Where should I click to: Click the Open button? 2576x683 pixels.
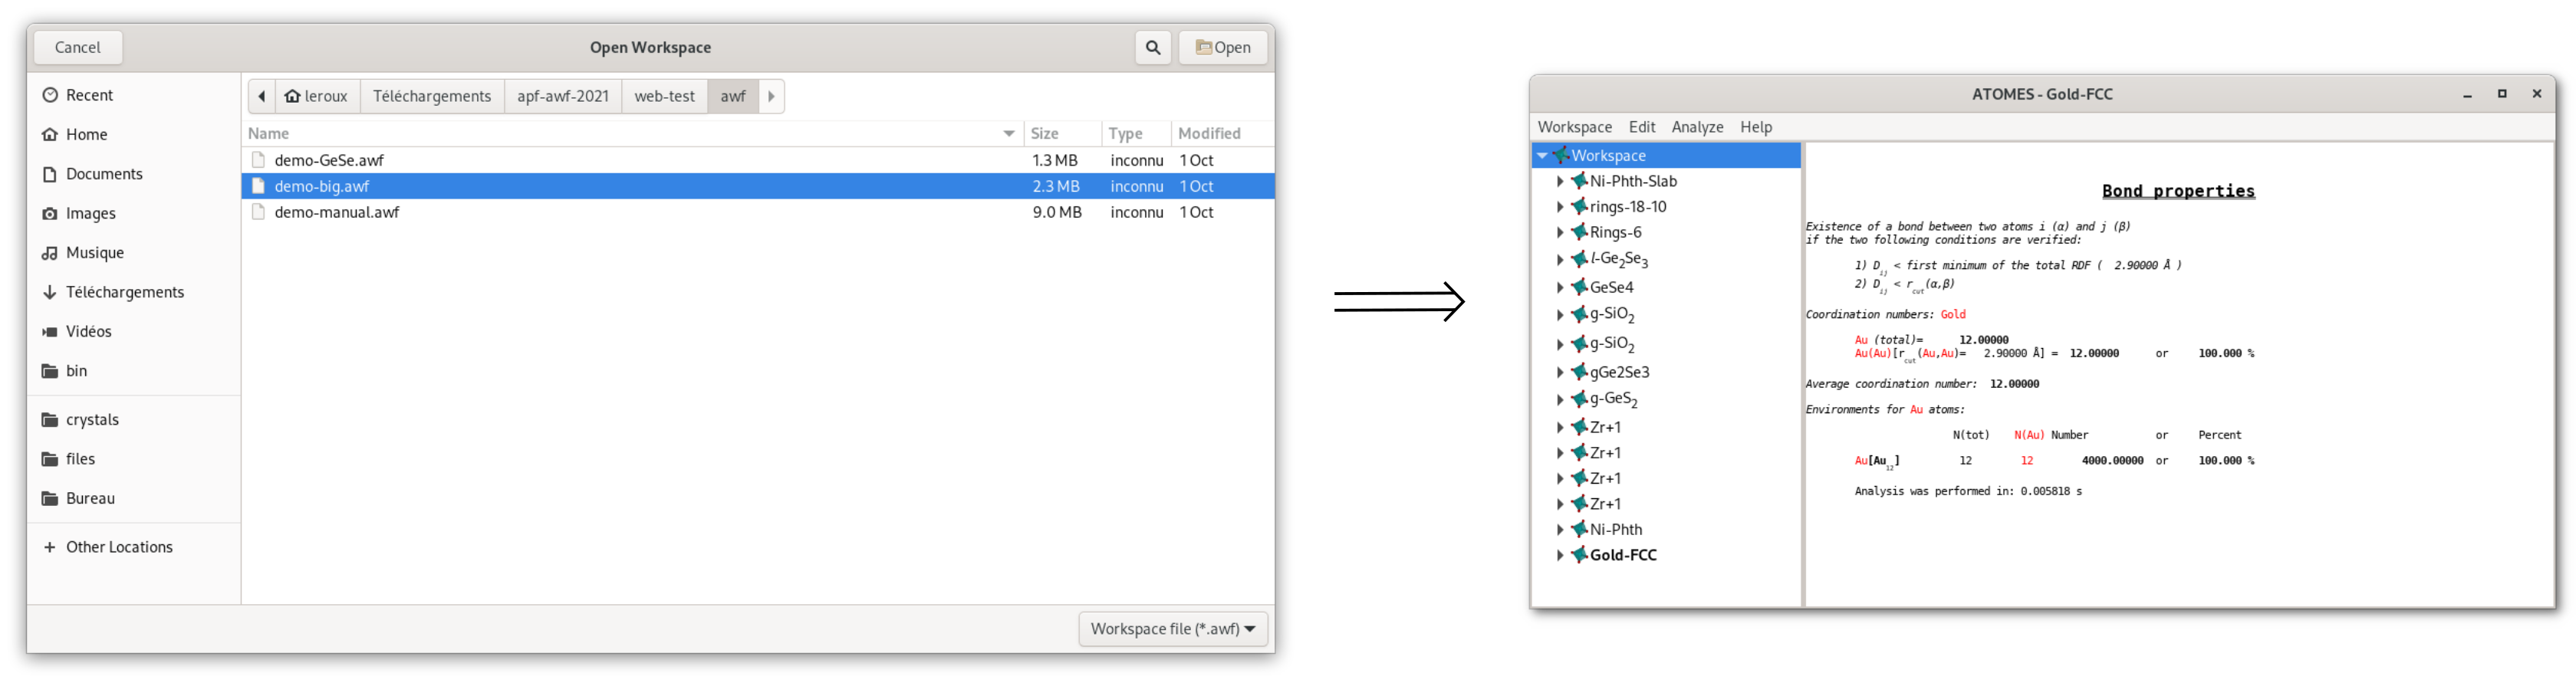[x=1223, y=48]
